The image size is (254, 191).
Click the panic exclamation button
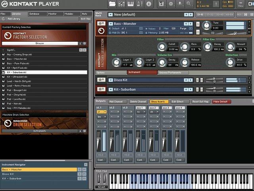(x=216, y=4)
